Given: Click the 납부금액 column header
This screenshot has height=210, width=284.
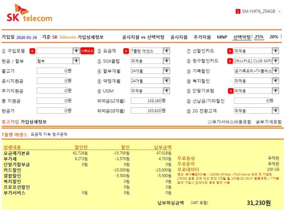Looking at the screenshot, I should pyautogui.click(x=163, y=147).
